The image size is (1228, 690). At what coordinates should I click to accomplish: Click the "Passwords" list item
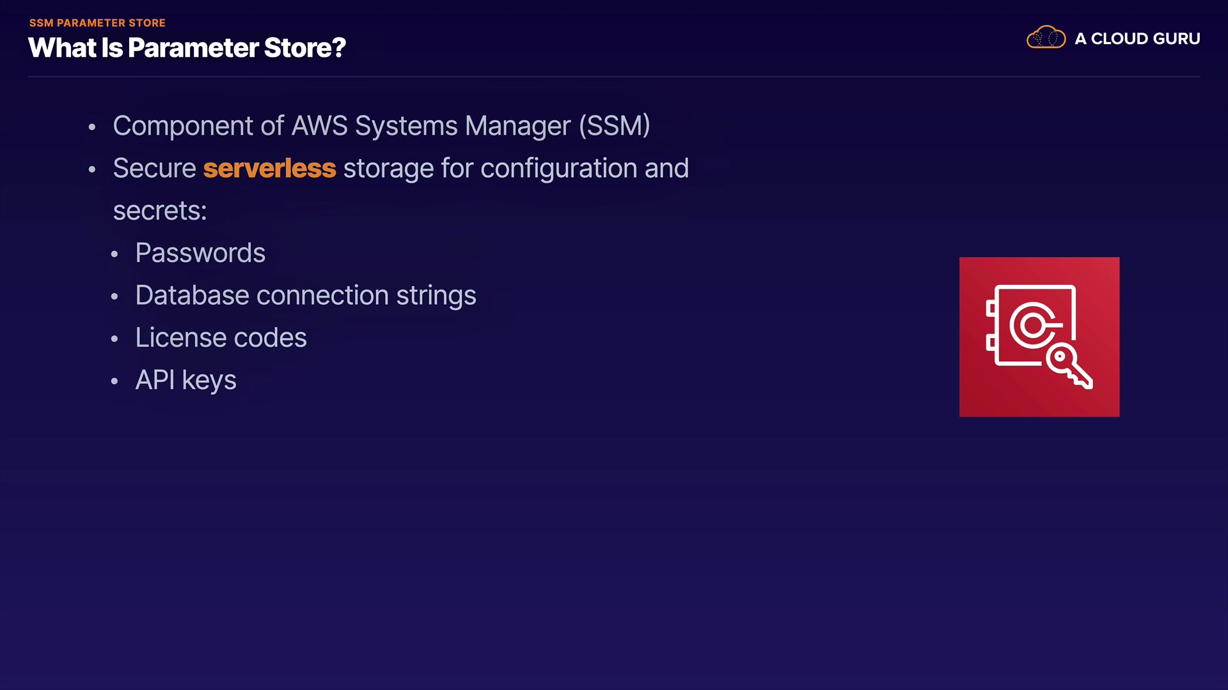[x=200, y=253]
